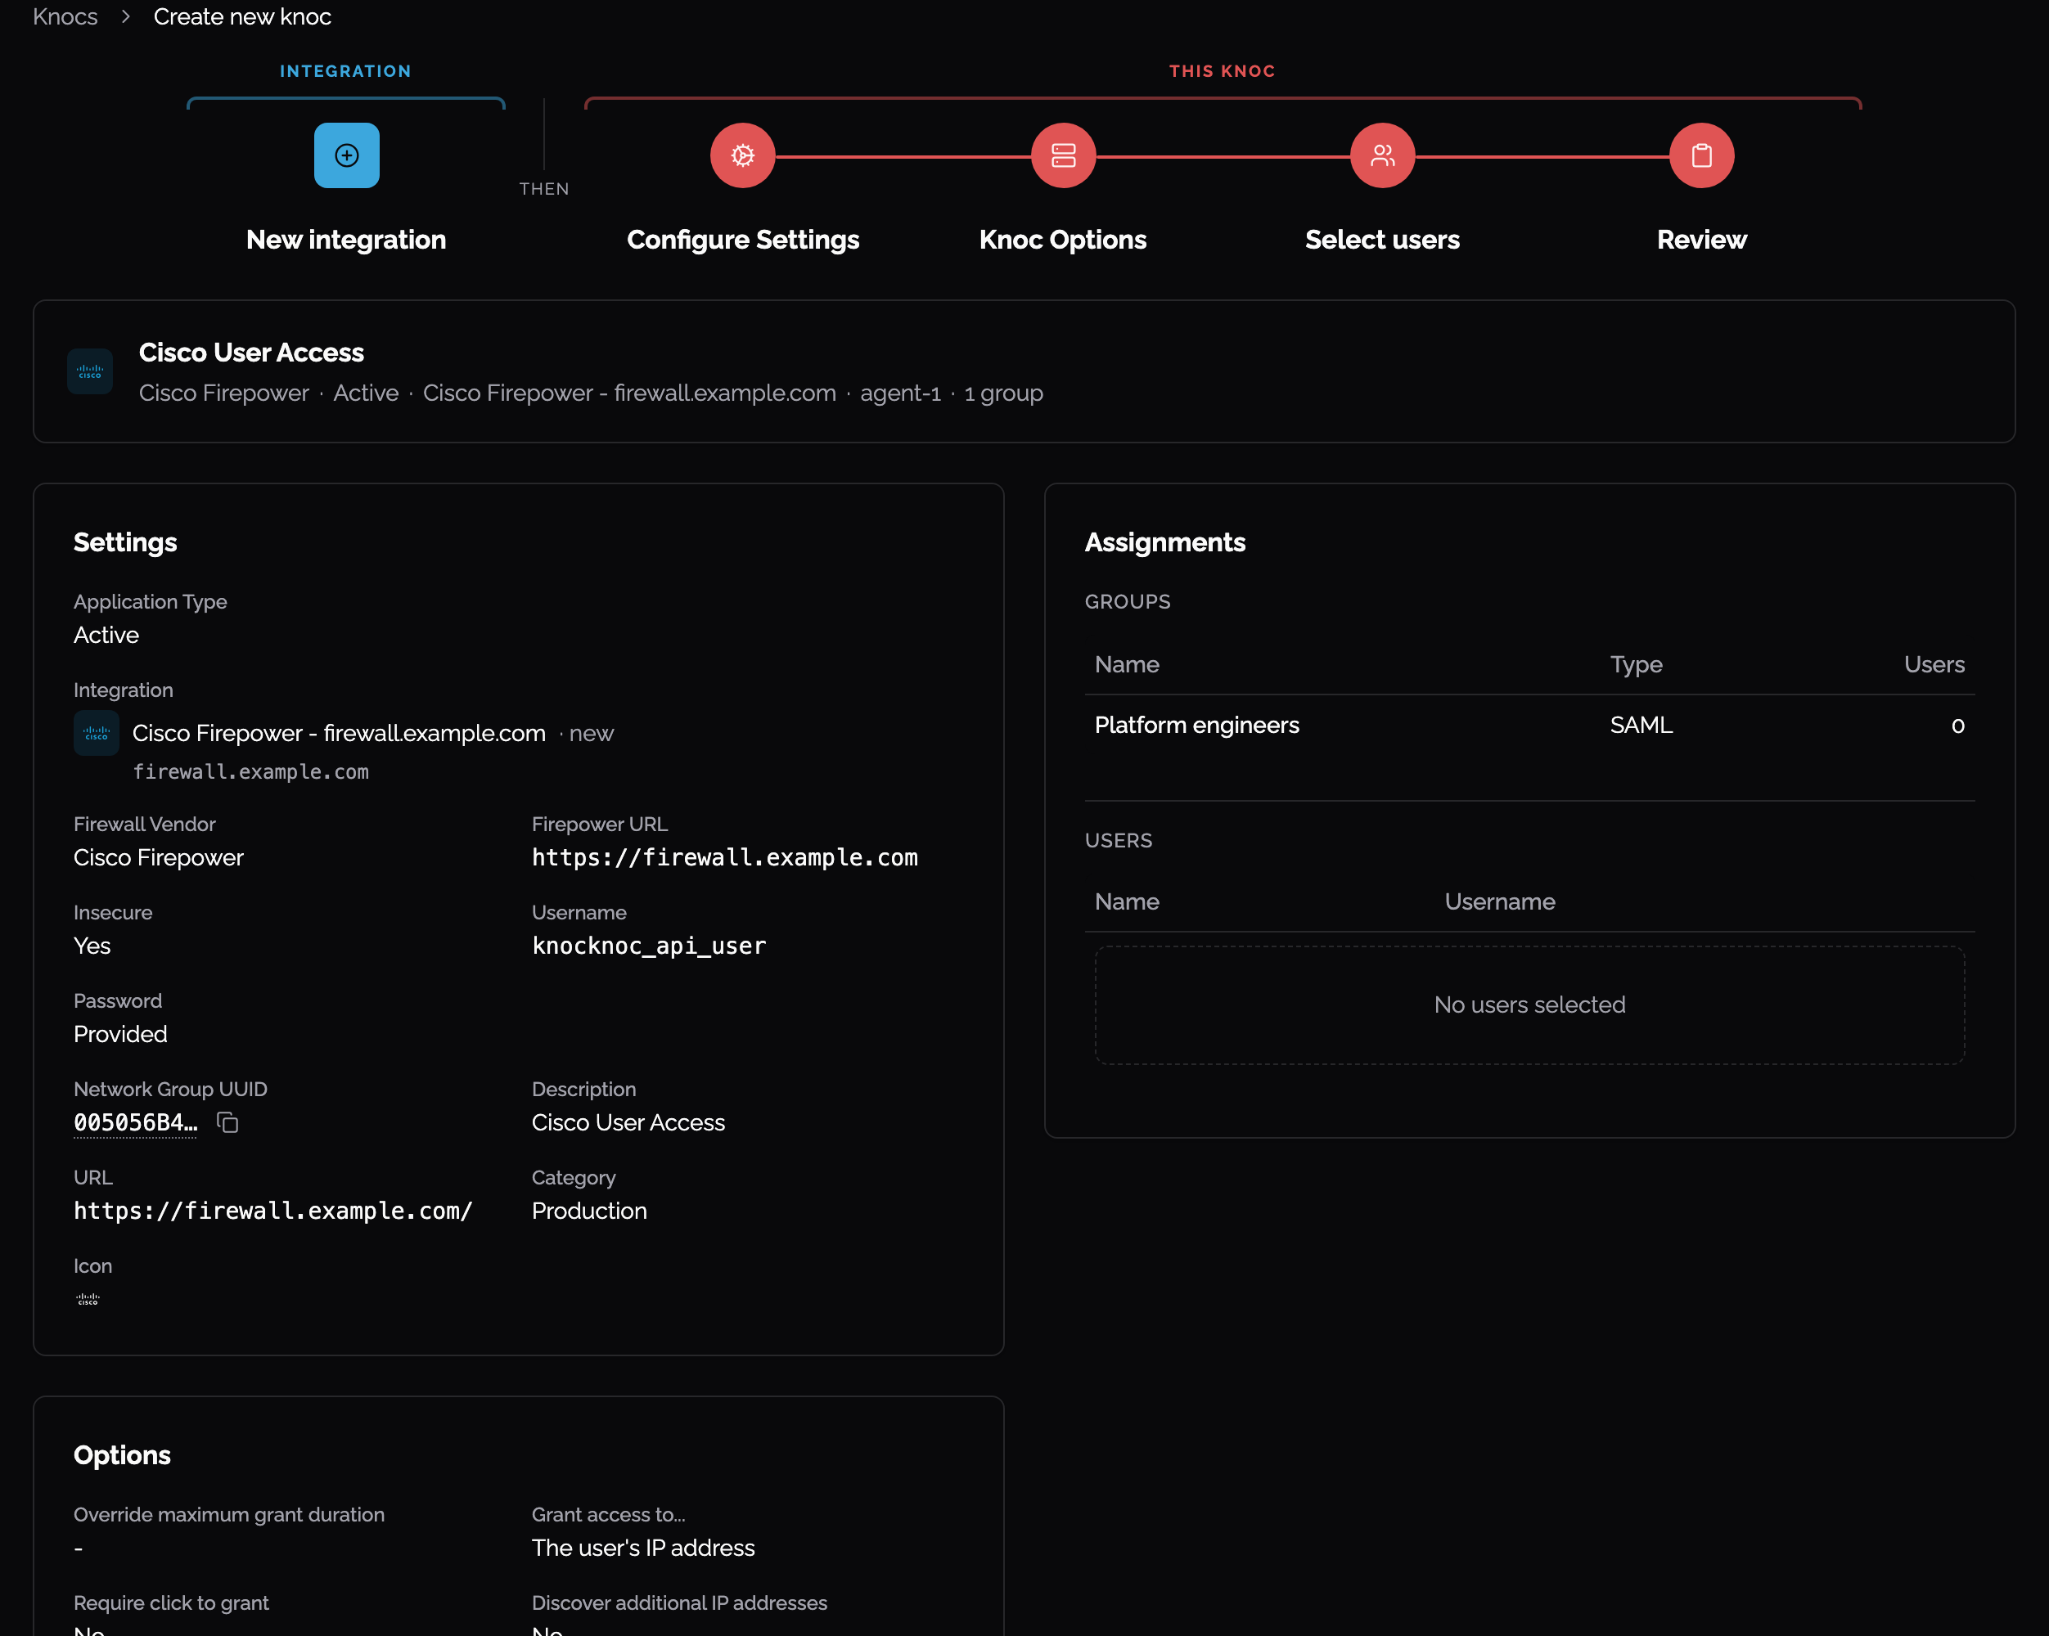Click the blue New integration plus icon

click(346, 155)
